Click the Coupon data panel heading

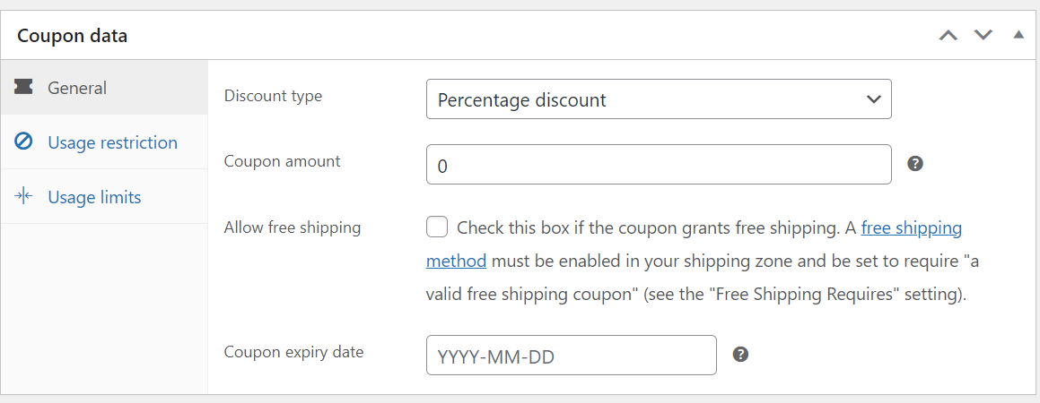(x=73, y=36)
